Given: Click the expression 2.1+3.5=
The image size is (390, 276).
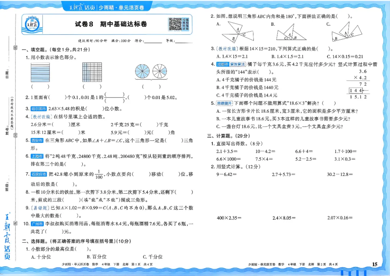Looking at the screenshot, I should [227, 151].
